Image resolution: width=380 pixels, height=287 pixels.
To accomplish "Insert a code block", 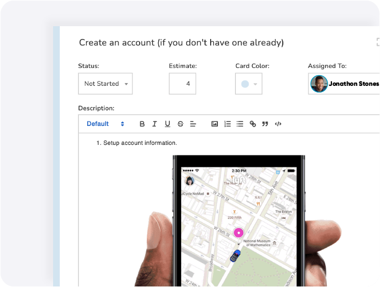I will click(278, 124).
